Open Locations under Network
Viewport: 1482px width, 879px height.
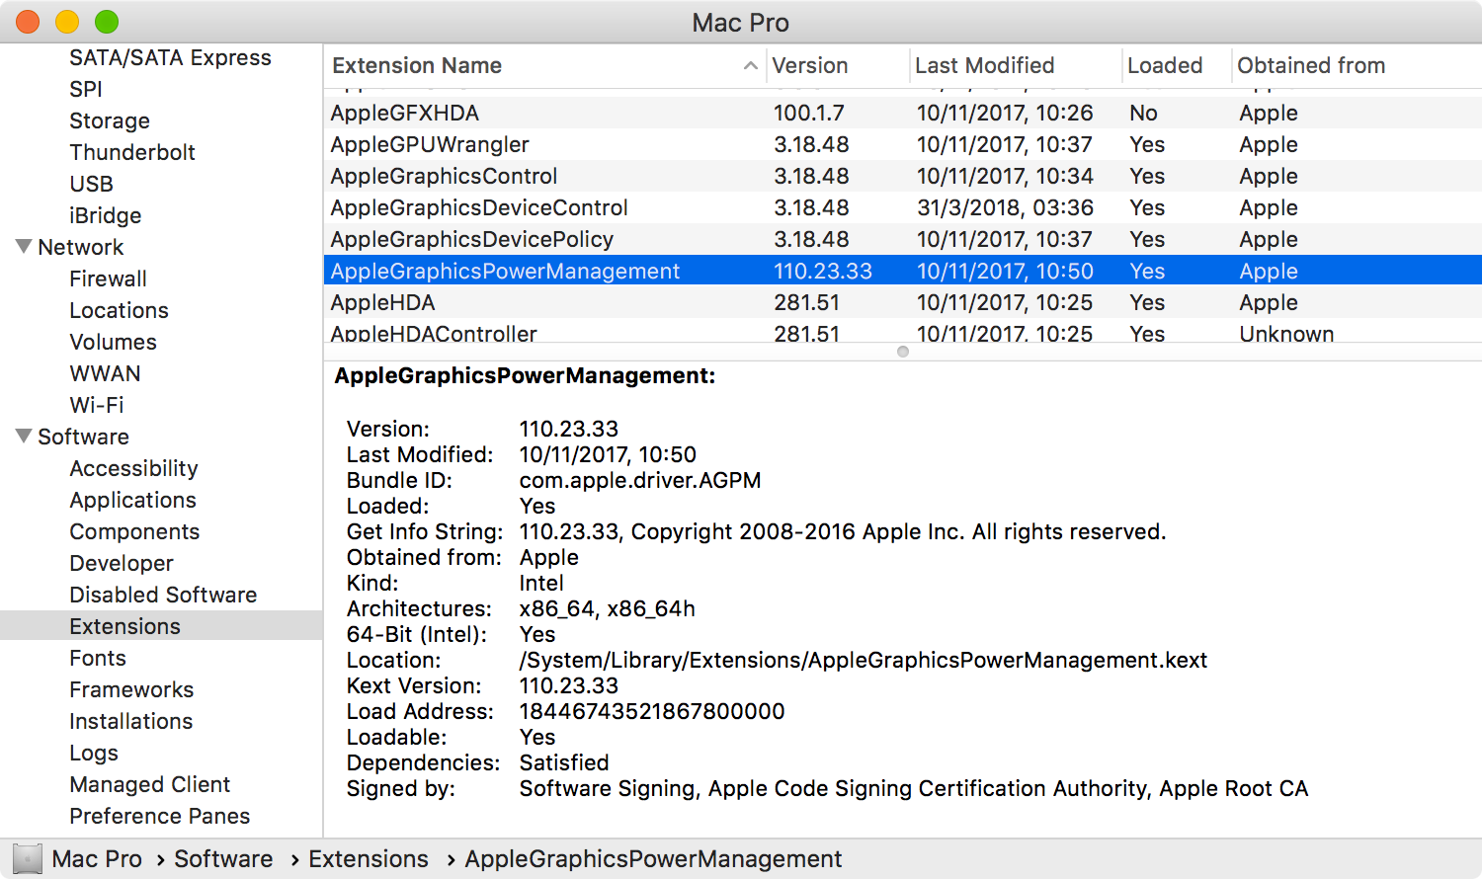coord(119,310)
